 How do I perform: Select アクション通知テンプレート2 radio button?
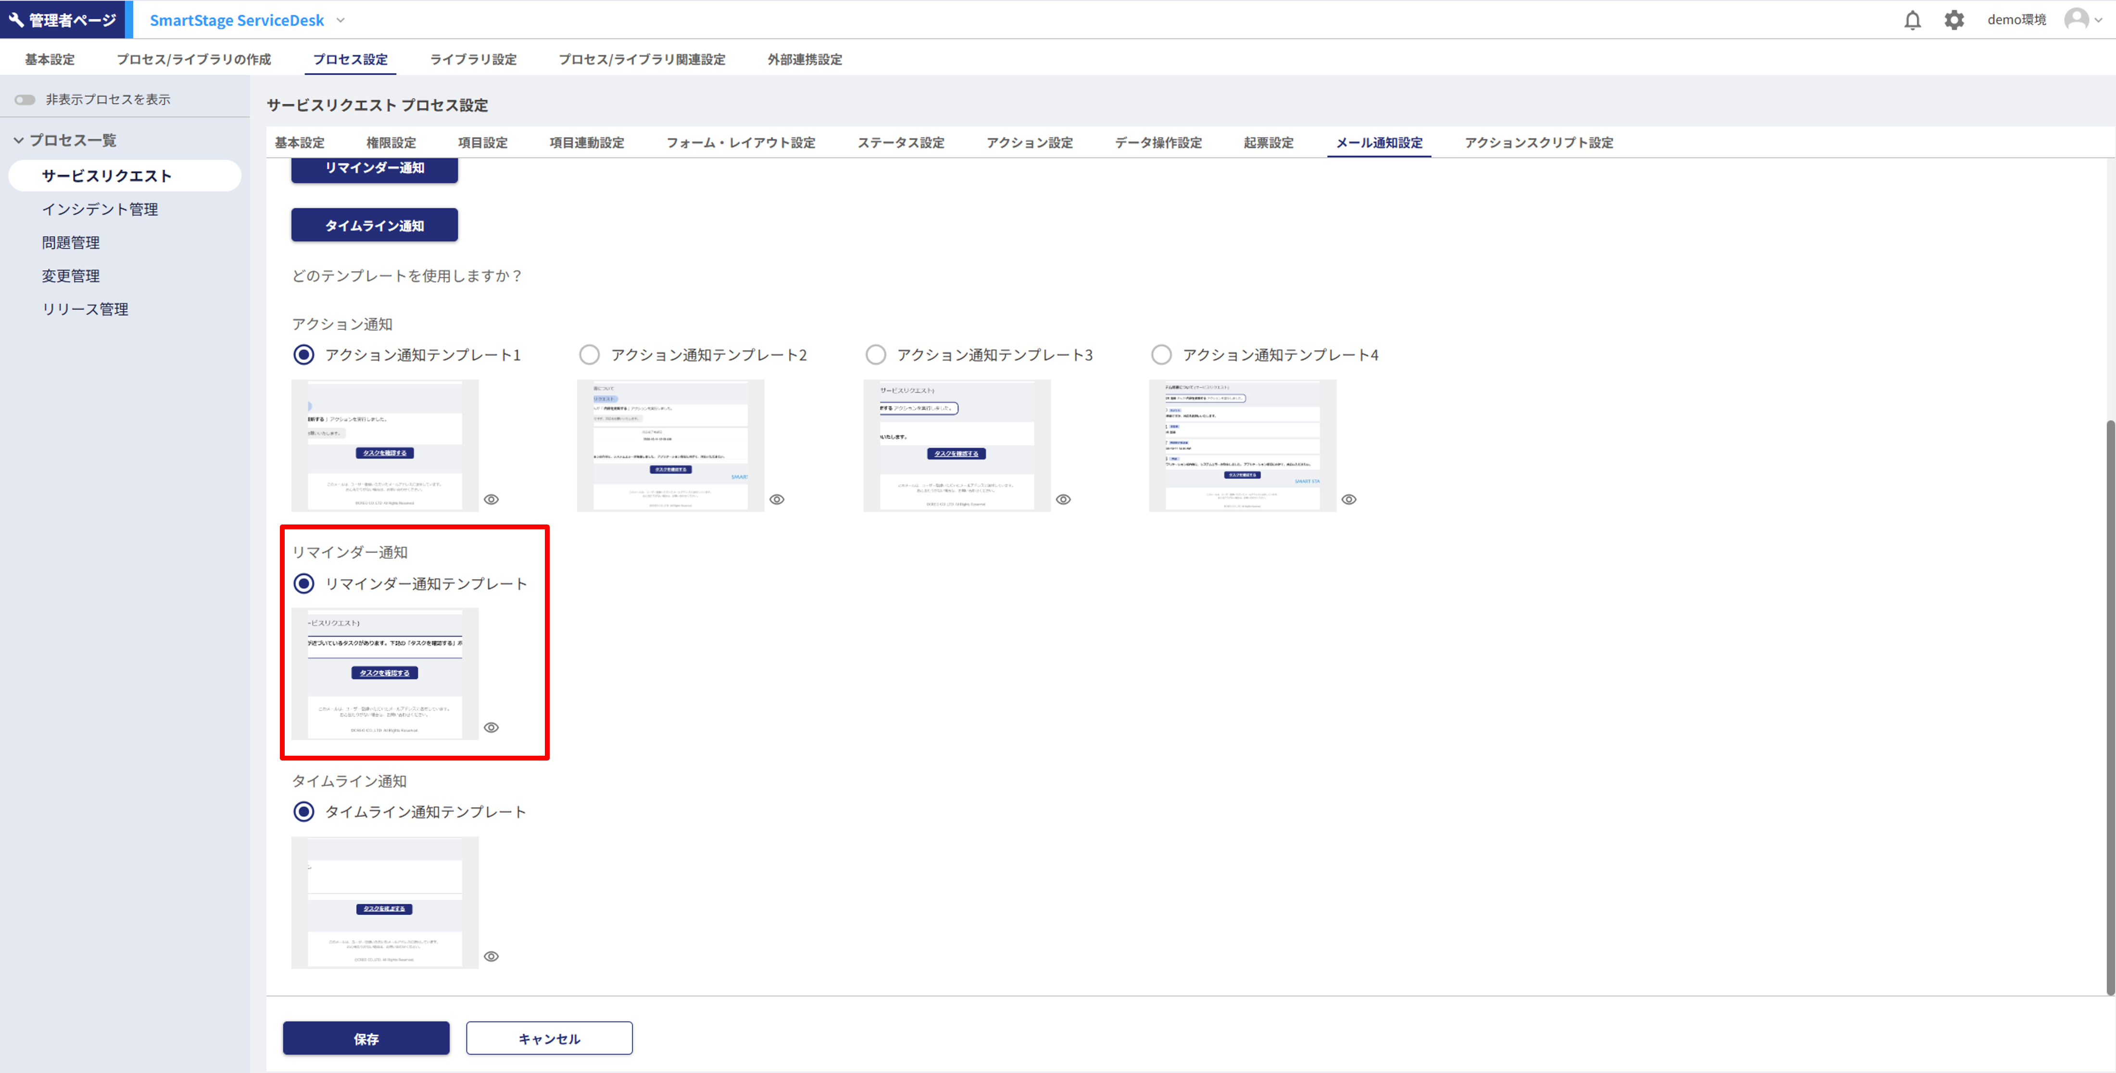[x=589, y=355]
